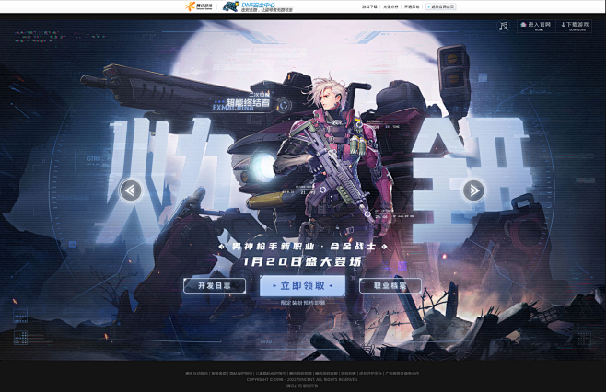Toggle the background music note icon
This screenshot has width=606, height=392.
503,27
